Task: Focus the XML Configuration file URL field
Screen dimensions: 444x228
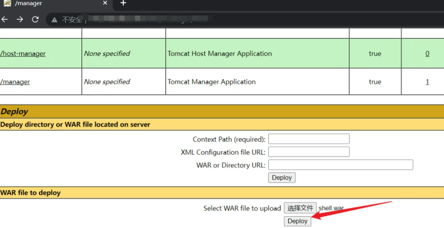Action: coord(309,152)
